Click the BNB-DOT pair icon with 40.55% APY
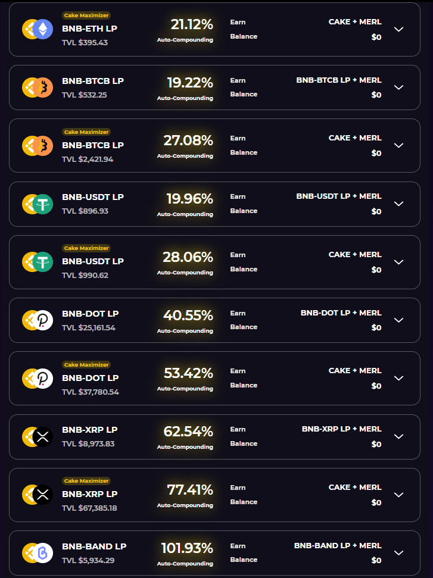The width and height of the screenshot is (433, 578). click(x=38, y=320)
